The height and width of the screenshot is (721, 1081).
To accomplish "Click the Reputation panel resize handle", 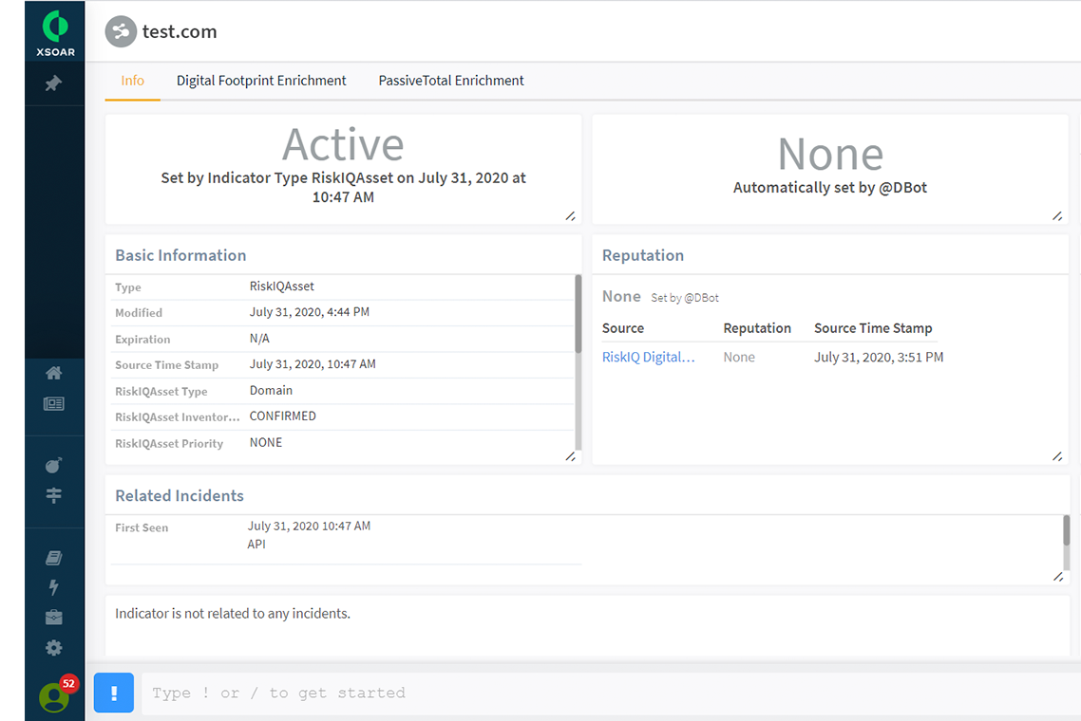I will [x=1057, y=456].
